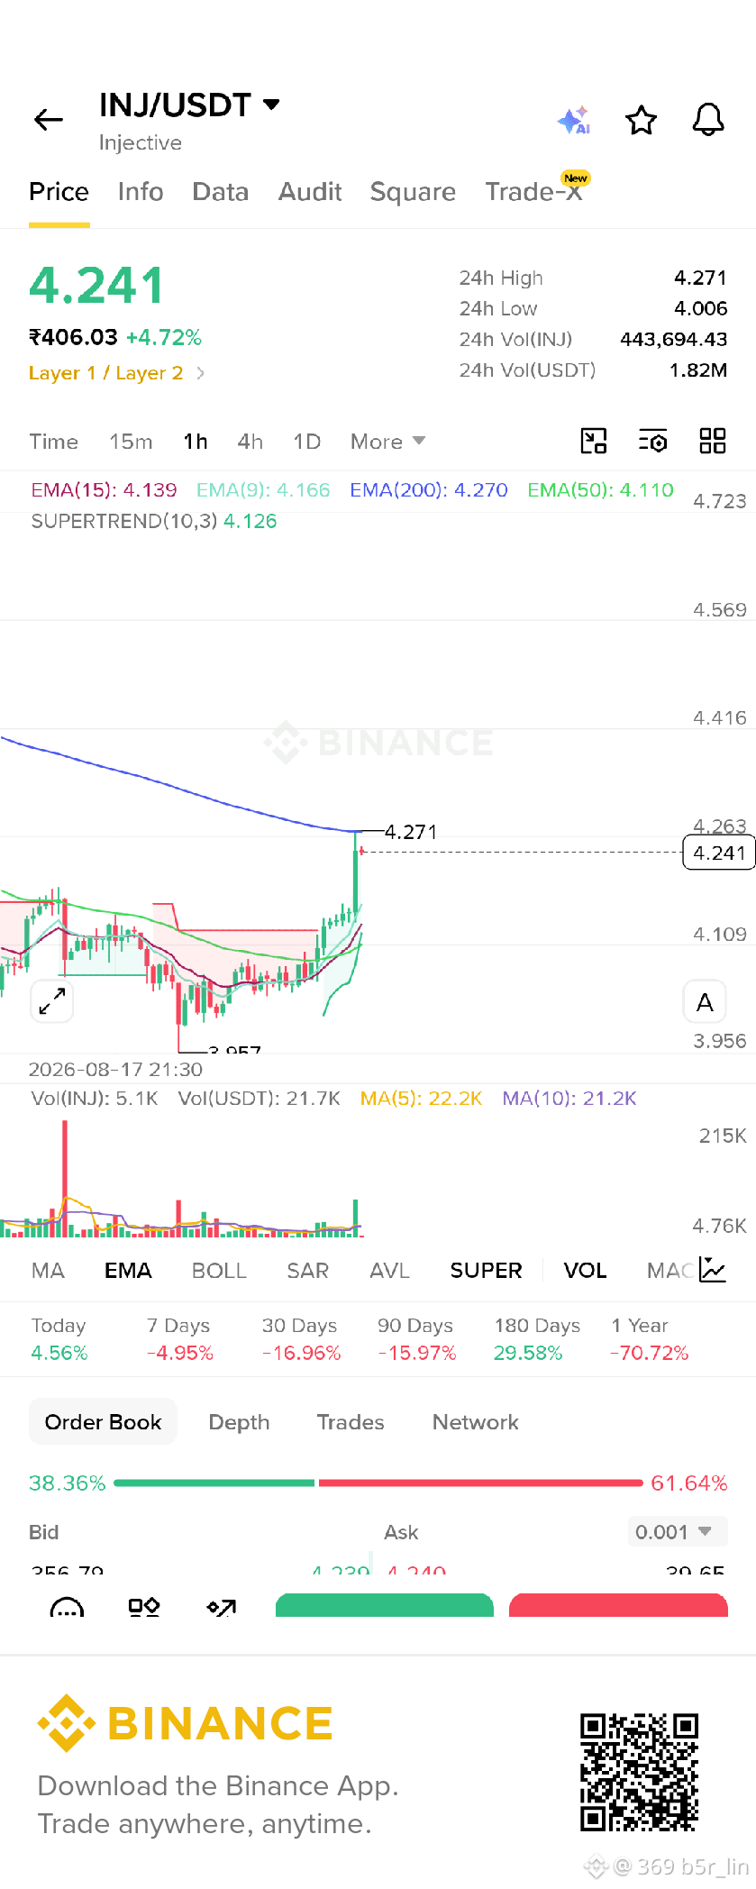Screen dimensions: 756x1889
Task: Tap the 24h High 4.271 value
Action: point(700,278)
